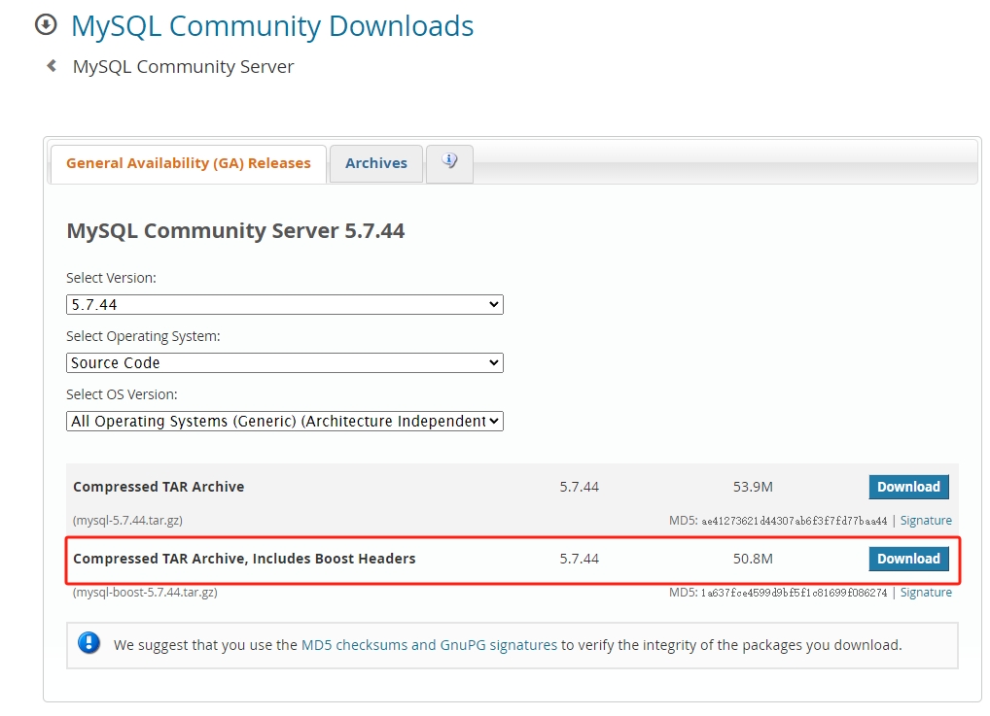Go back to MySQL Community Server

point(183,66)
